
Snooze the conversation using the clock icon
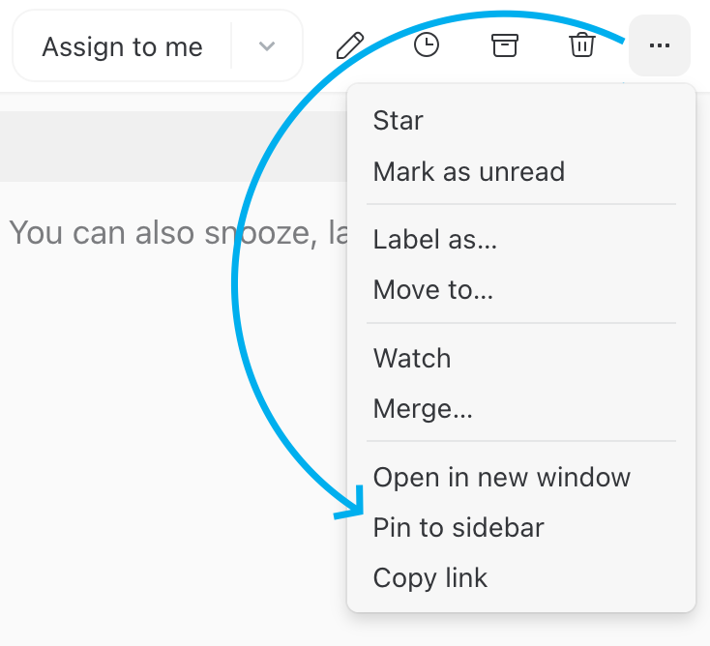(427, 45)
